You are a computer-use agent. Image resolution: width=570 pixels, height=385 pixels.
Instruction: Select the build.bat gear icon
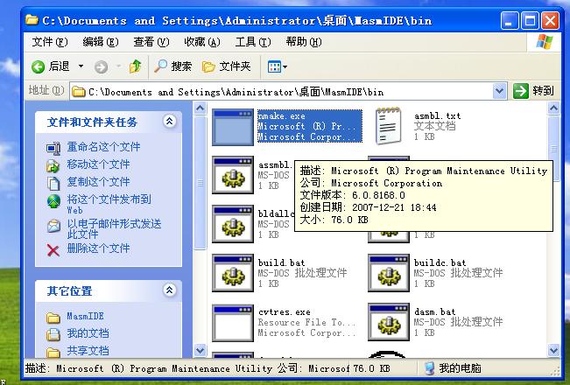click(x=233, y=273)
